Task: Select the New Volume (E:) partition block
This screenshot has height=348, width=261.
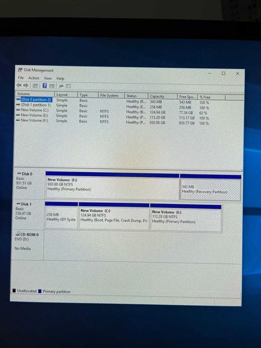Action: pyautogui.click(x=186, y=218)
